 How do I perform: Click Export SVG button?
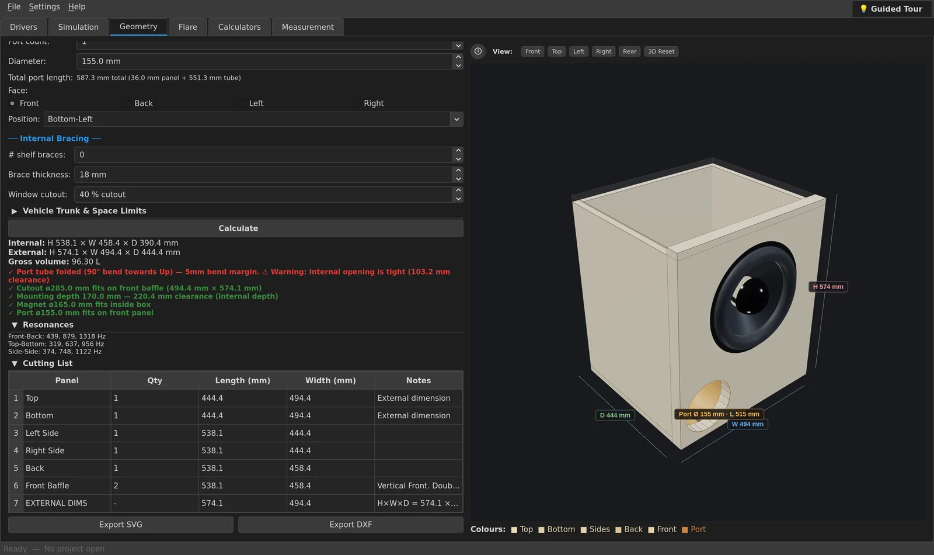coord(121,525)
